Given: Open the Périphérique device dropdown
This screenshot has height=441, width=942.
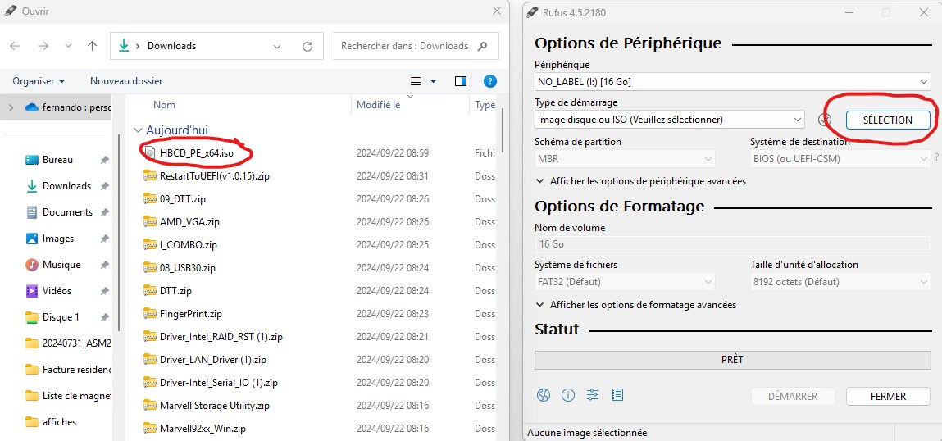Looking at the screenshot, I should click(732, 82).
